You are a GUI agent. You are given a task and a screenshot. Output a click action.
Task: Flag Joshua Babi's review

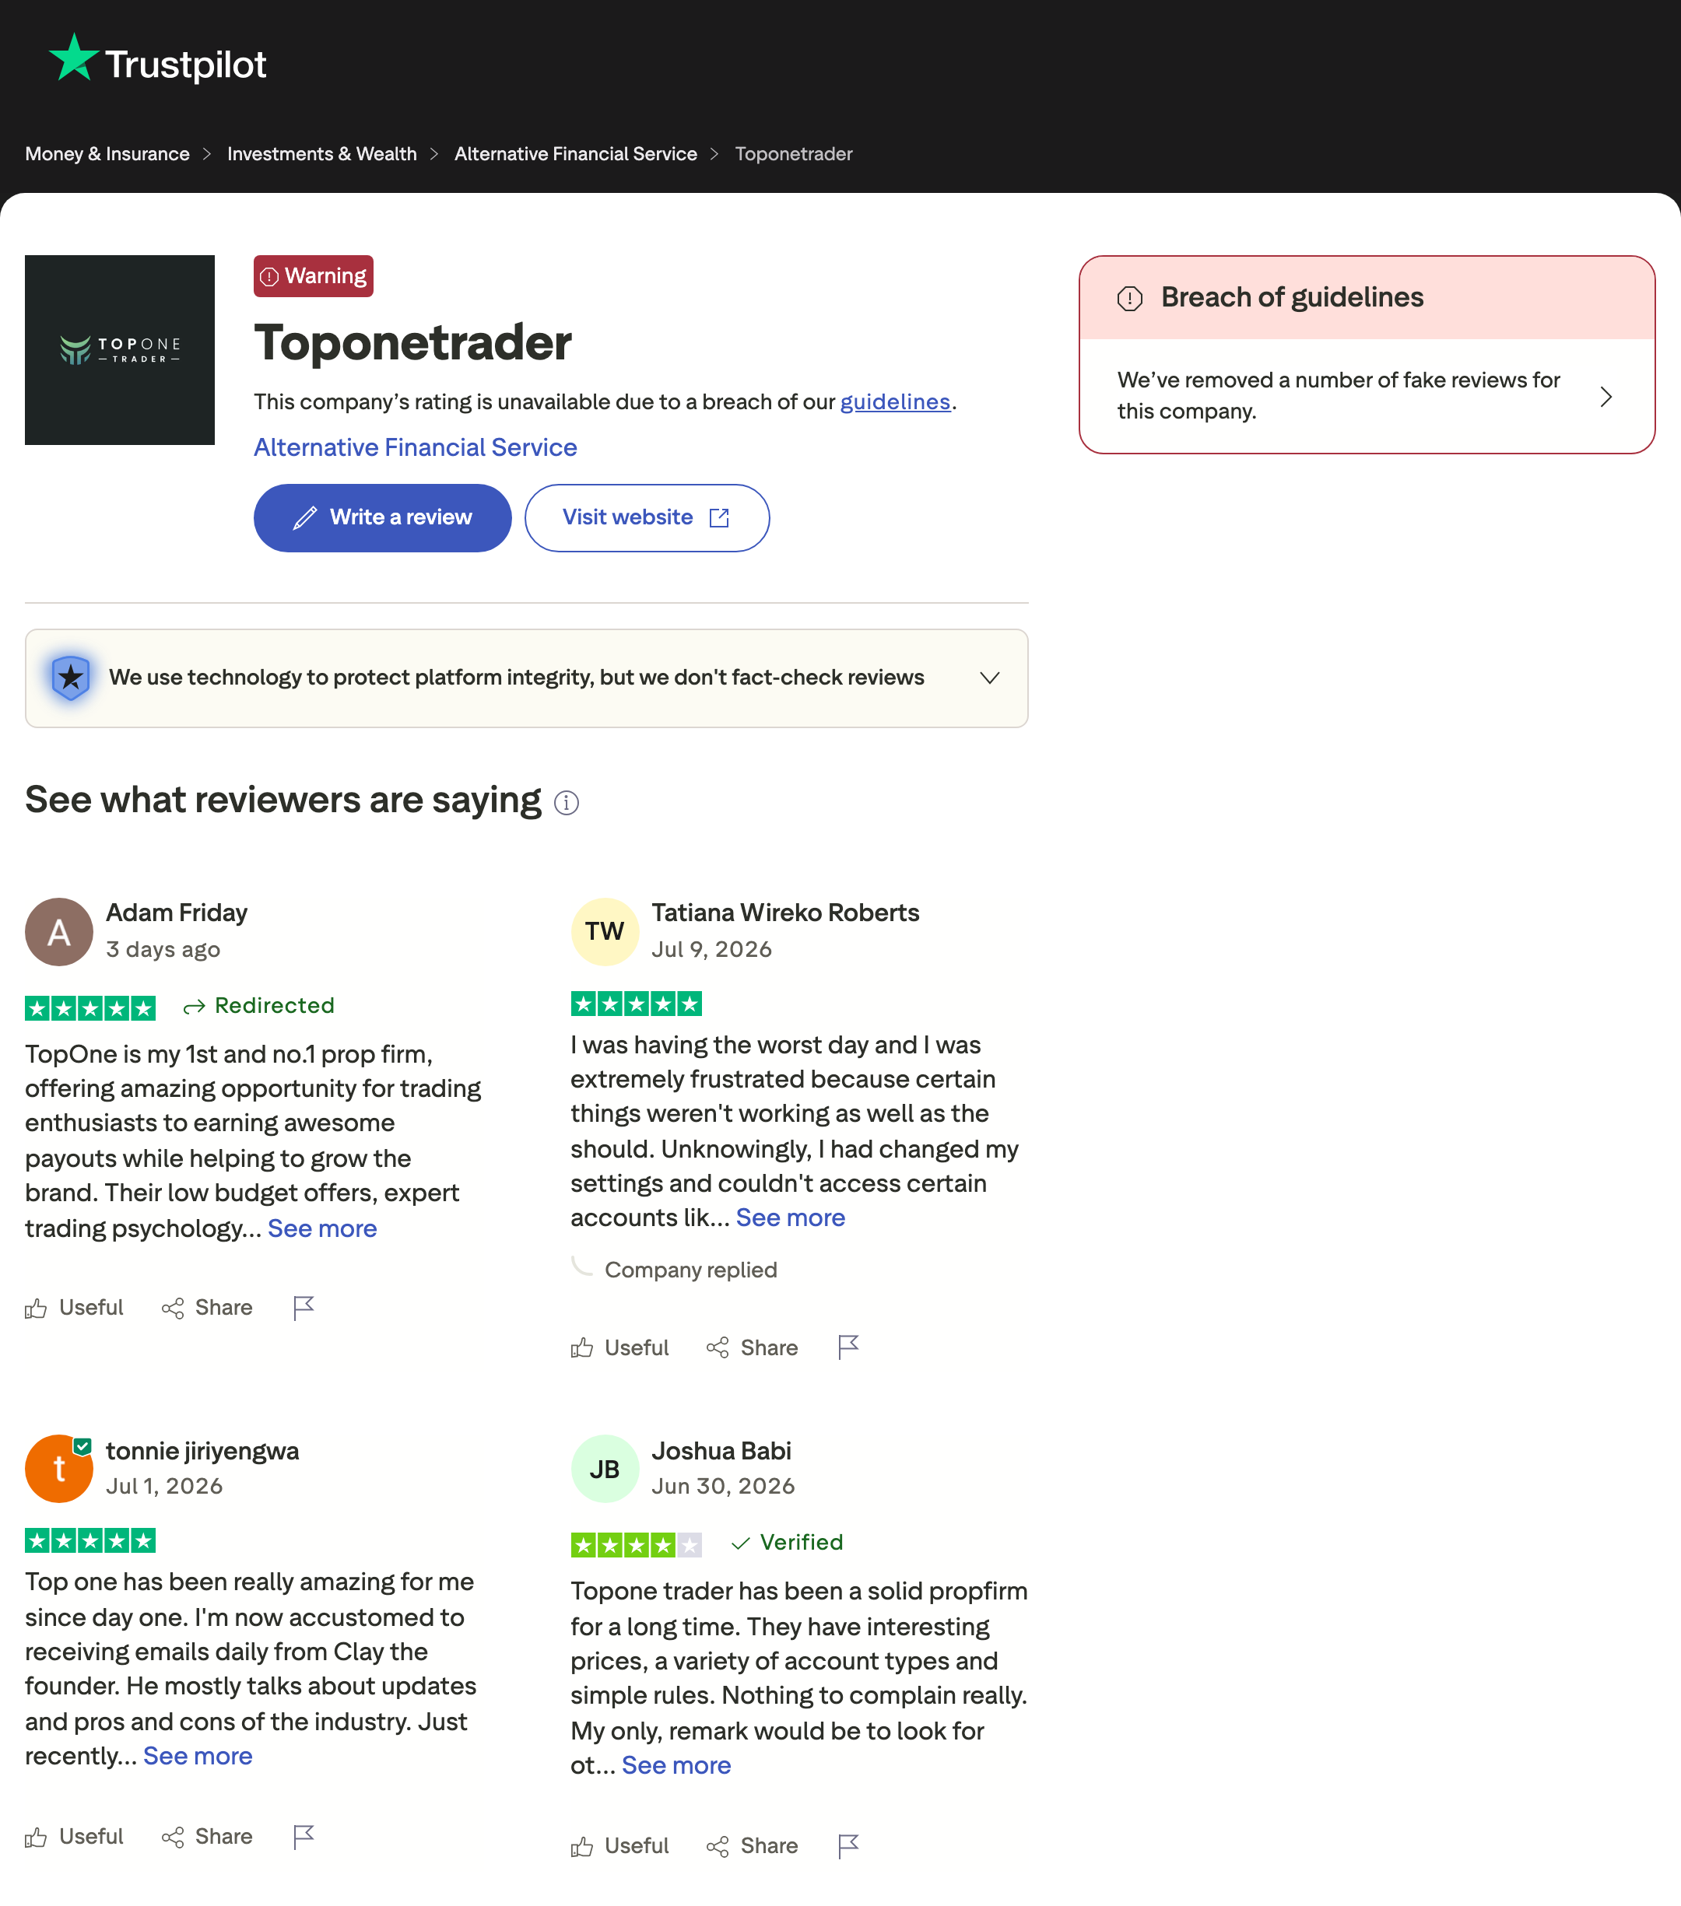pyautogui.click(x=848, y=1846)
